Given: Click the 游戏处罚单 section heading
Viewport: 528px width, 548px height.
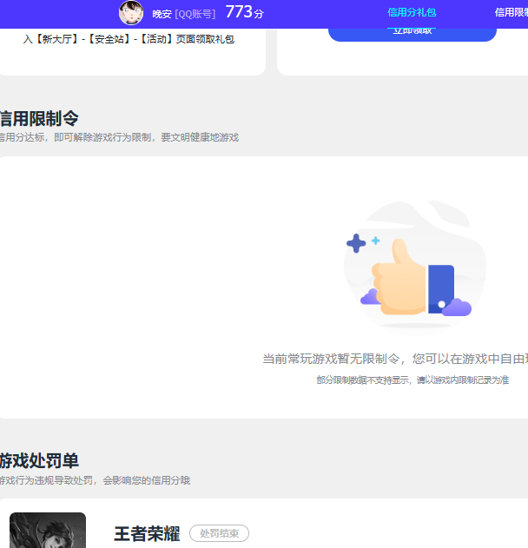Looking at the screenshot, I should click(x=39, y=460).
